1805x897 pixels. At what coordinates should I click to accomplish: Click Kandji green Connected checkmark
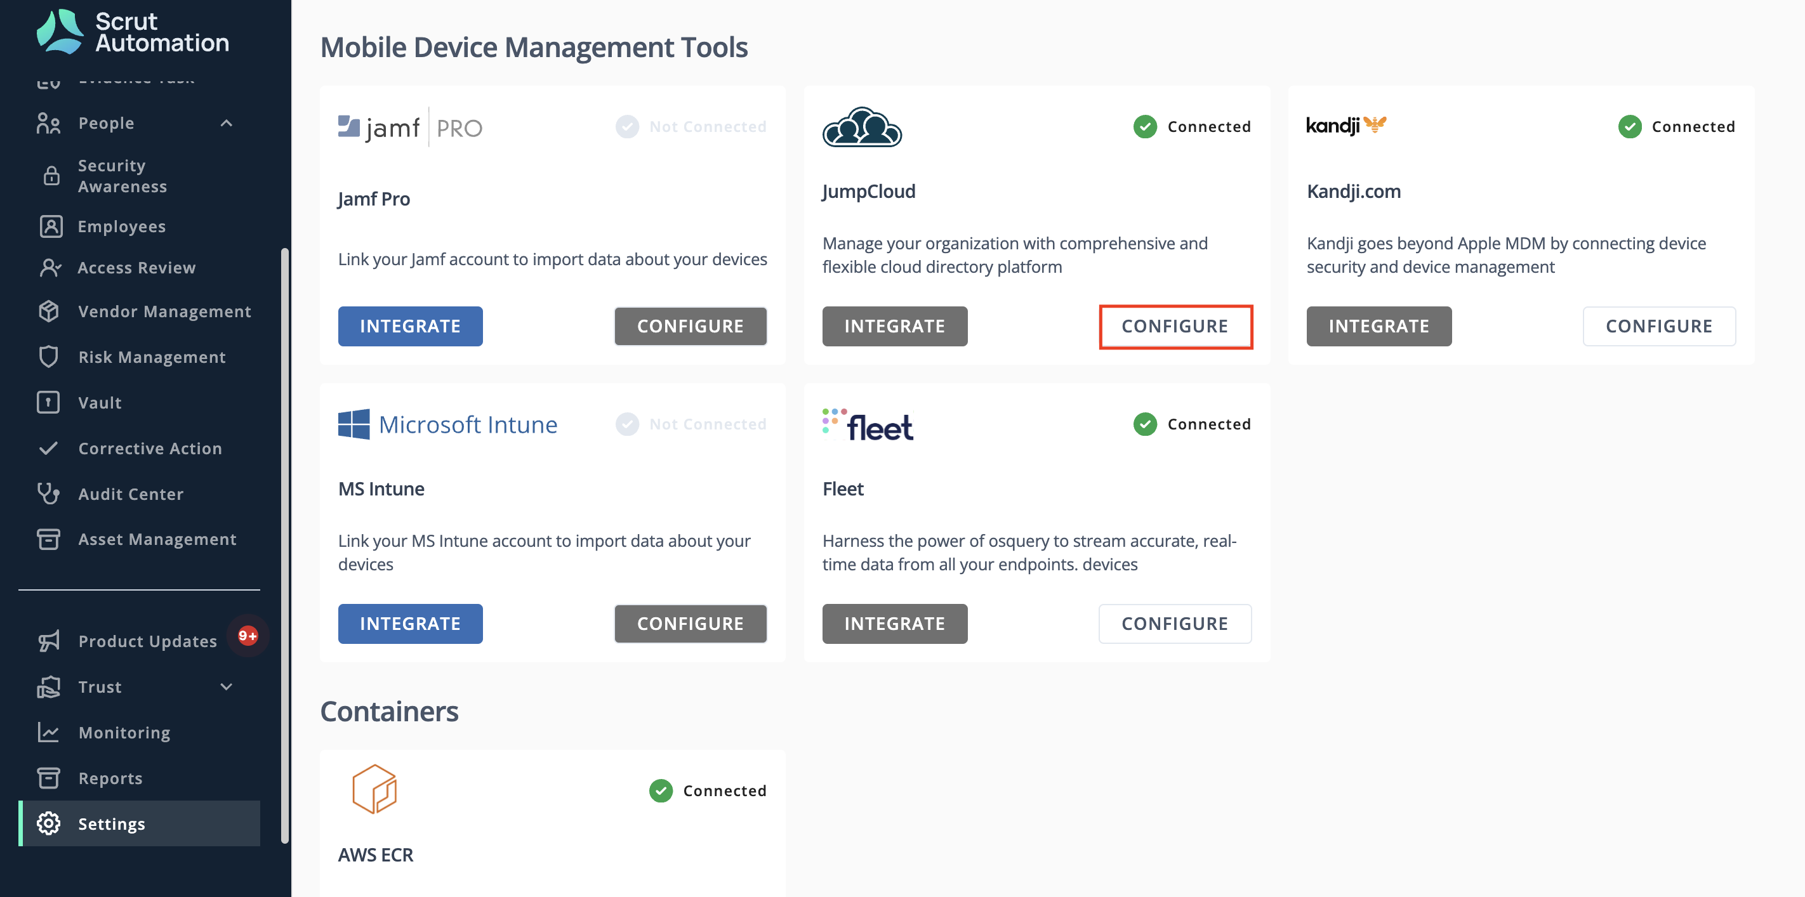pos(1630,127)
